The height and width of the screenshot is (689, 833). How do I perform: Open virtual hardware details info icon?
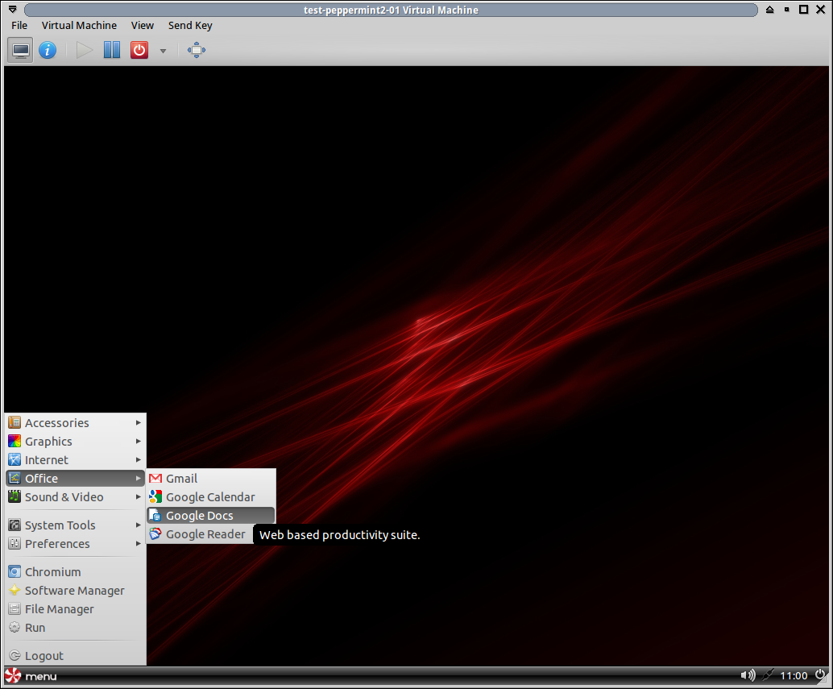coord(48,51)
